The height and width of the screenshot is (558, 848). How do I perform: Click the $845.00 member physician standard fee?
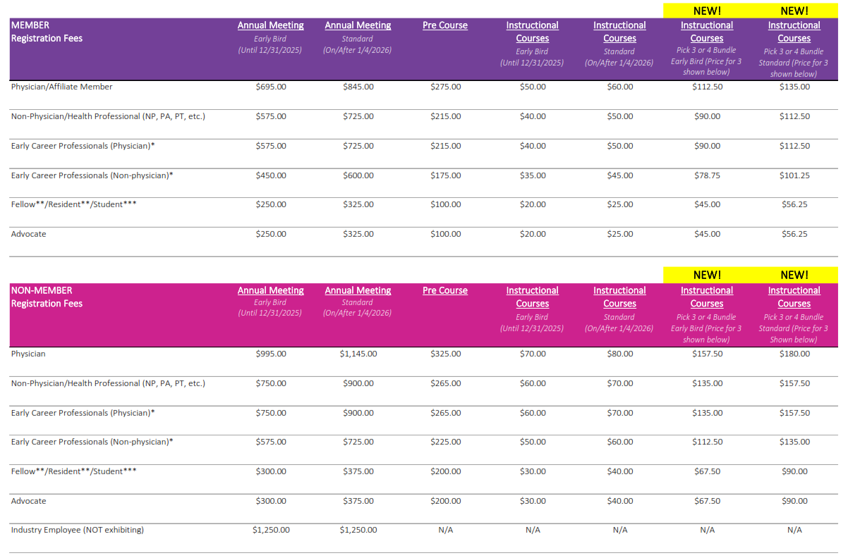click(358, 87)
